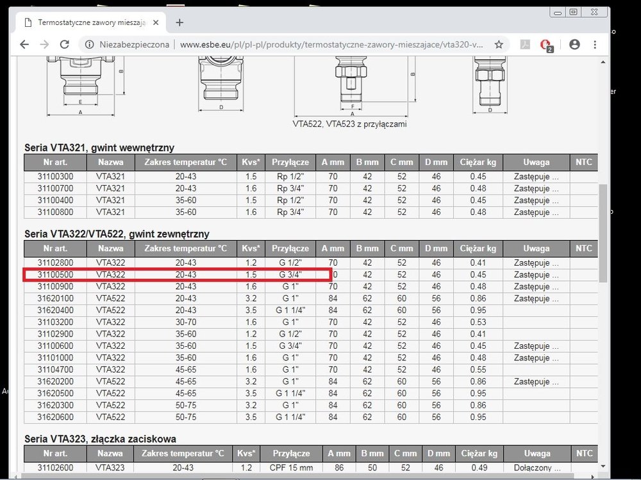Click the vertical scrollbar thumb
The height and width of the screenshot is (480, 641).
pyautogui.click(x=603, y=234)
